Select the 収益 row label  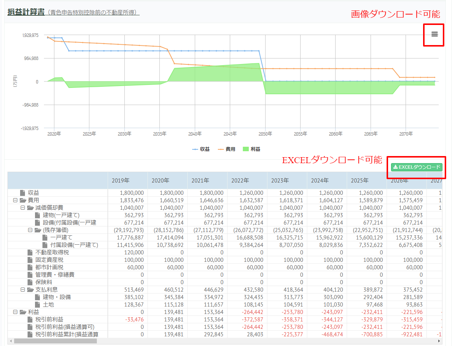tap(34, 193)
